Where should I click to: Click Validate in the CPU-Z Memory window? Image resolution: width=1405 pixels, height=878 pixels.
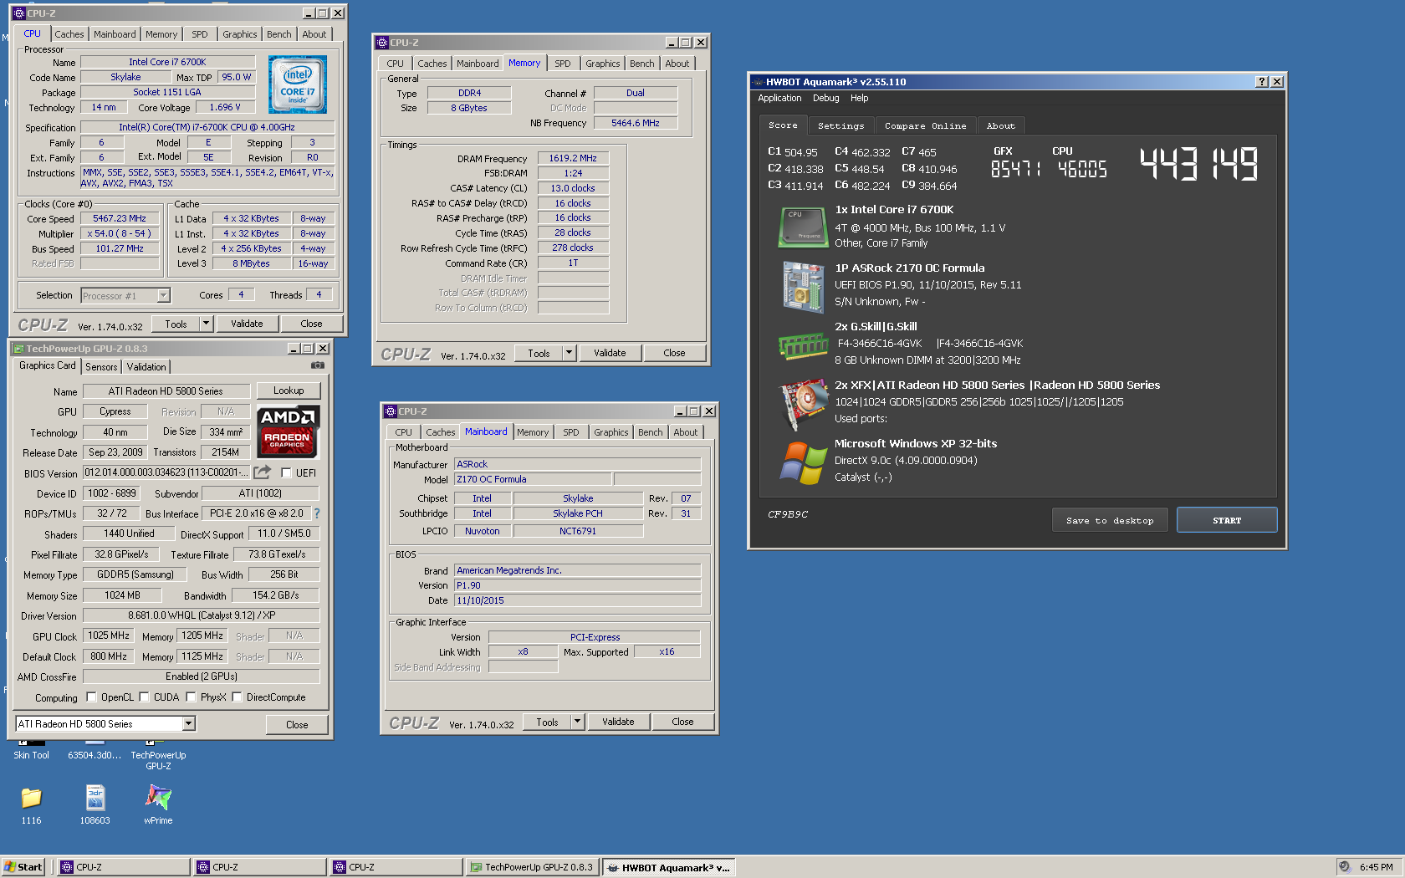[610, 353]
